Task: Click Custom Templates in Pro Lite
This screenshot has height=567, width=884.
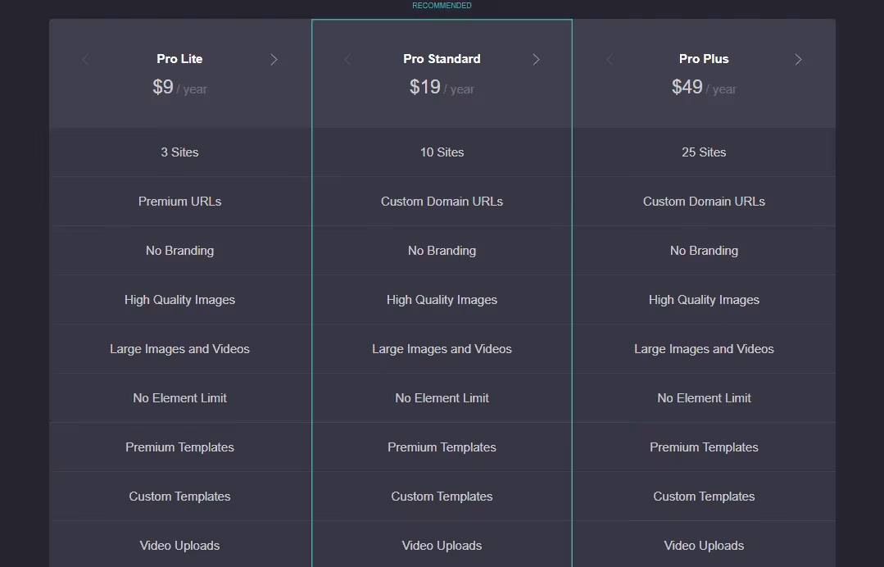Action: click(180, 497)
